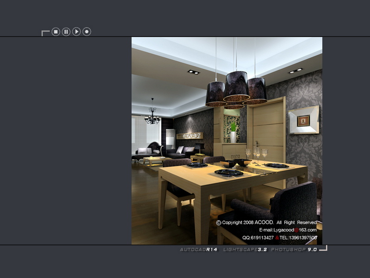Click the record circle button
370x278 pixels.
point(87,32)
